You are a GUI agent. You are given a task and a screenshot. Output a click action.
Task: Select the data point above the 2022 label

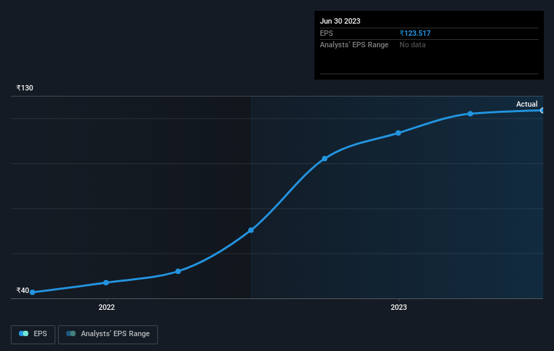coord(106,282)
